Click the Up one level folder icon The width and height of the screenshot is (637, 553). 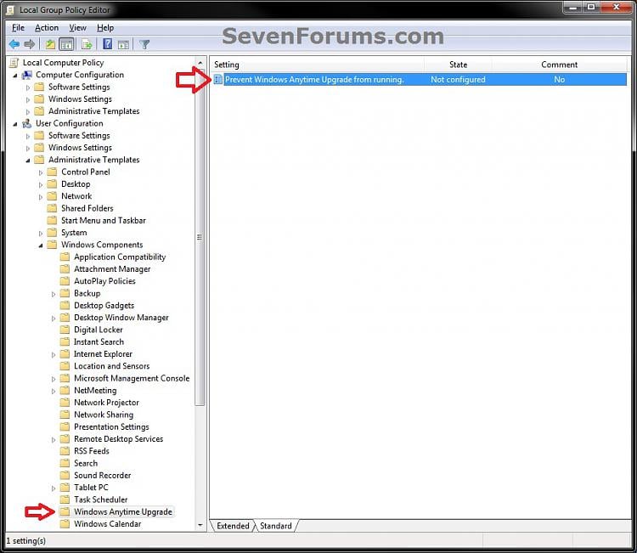point(50,44)
